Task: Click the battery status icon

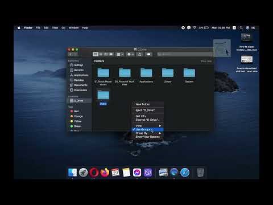Action: [206, 28]
